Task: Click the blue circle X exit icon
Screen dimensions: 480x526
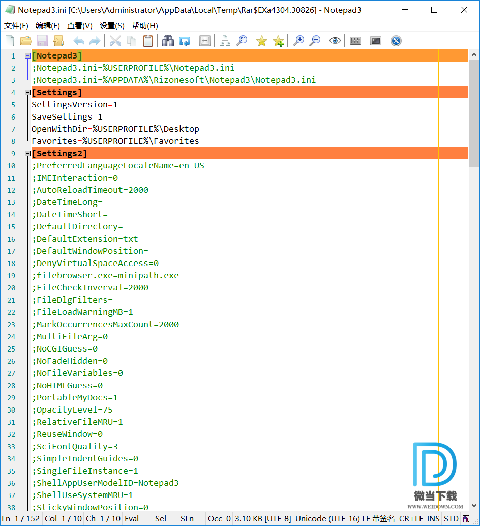Action: [x=396, y=41]
